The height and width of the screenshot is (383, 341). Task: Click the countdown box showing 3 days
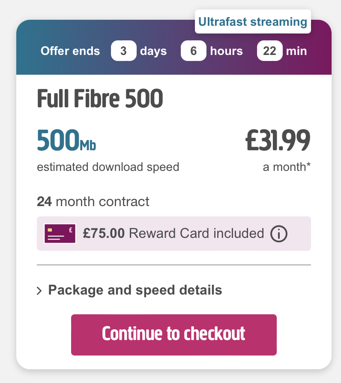(123, 51)
